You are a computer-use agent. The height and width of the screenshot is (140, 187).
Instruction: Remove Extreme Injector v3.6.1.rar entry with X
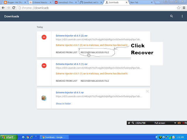click(x=147, y=91)
